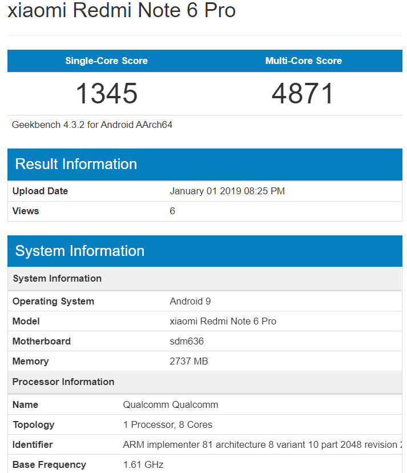Select the date January 01 2019 08:25 PM
Image resolution: width=407 pixels, height=473 pixels.
[x=227, y=191]
